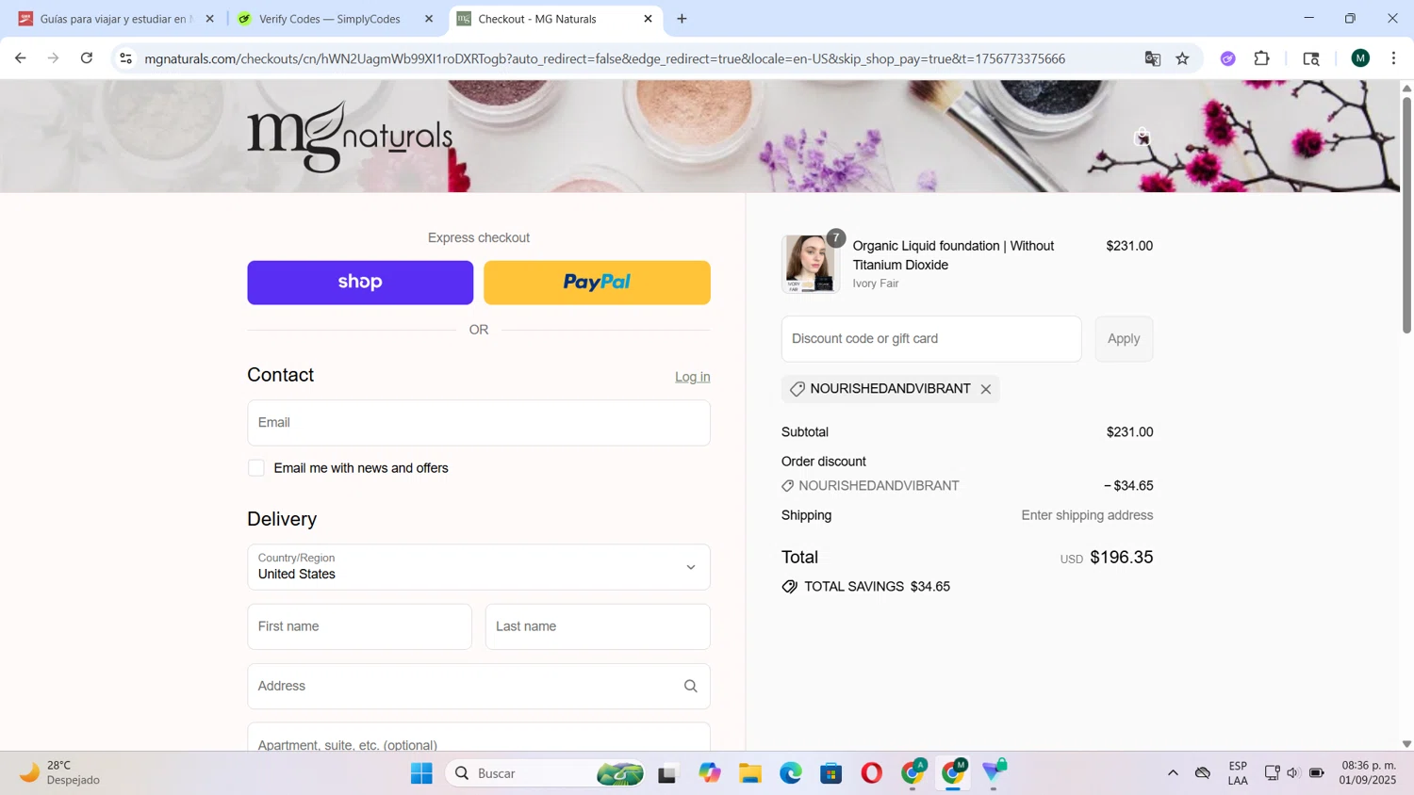Image resolution: width=1414 pixels, height=795 pixels.
Task: Click the TOTAL SAVINGS $34.65 text
Action: coord(877,587)
